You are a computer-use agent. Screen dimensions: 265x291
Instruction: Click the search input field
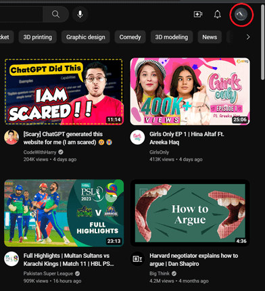(x=22, y=14)
